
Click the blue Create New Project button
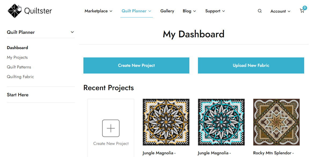coord(136,65)
